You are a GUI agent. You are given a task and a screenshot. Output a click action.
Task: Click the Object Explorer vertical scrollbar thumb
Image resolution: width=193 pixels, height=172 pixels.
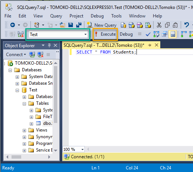pos(56,94)
